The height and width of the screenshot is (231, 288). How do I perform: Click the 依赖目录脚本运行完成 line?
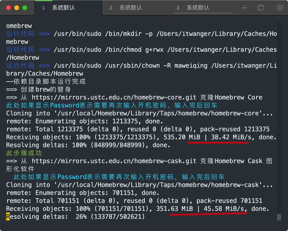(46, 82)
